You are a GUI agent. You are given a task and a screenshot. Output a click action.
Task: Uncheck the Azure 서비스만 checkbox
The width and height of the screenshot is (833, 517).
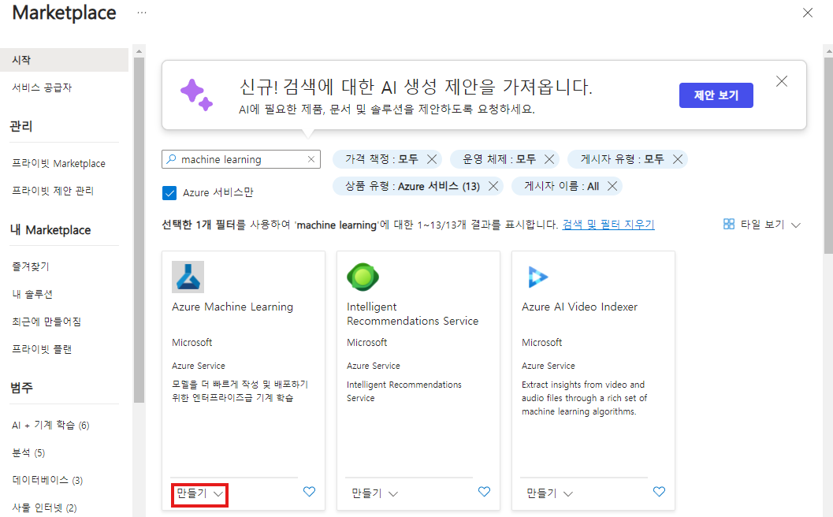click(169, 192)
